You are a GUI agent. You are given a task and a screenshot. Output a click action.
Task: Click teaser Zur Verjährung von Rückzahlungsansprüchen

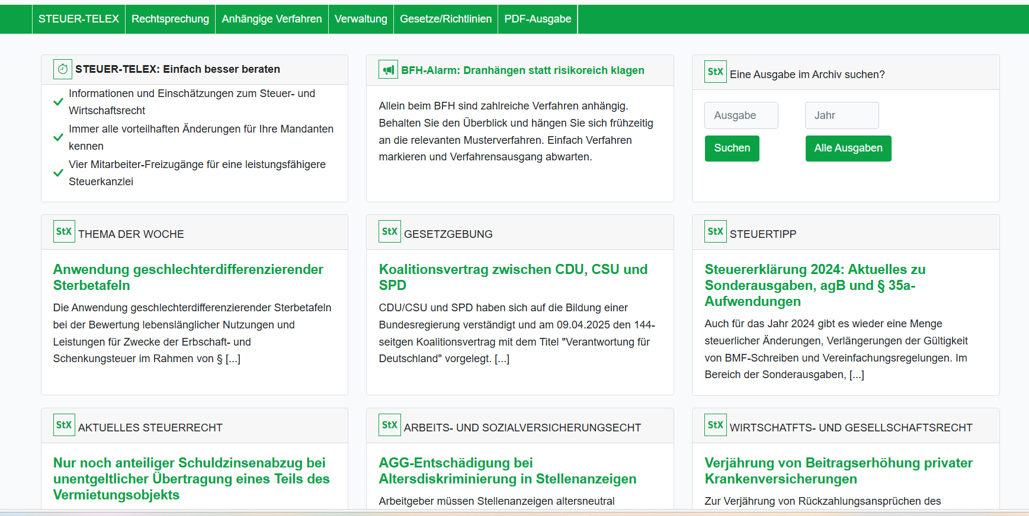point(823,501)
